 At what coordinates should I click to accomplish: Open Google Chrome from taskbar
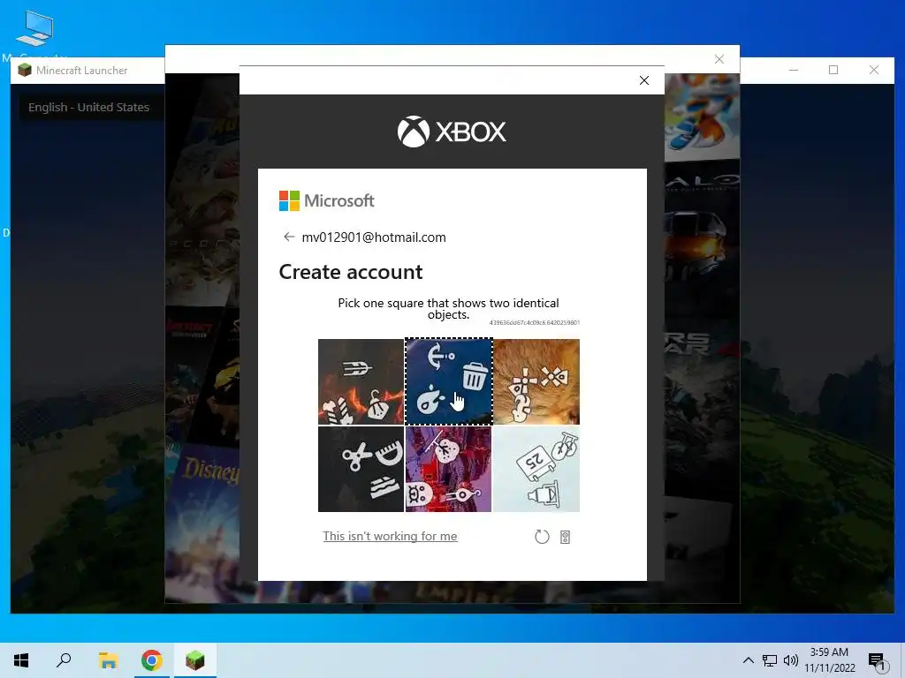152,660
